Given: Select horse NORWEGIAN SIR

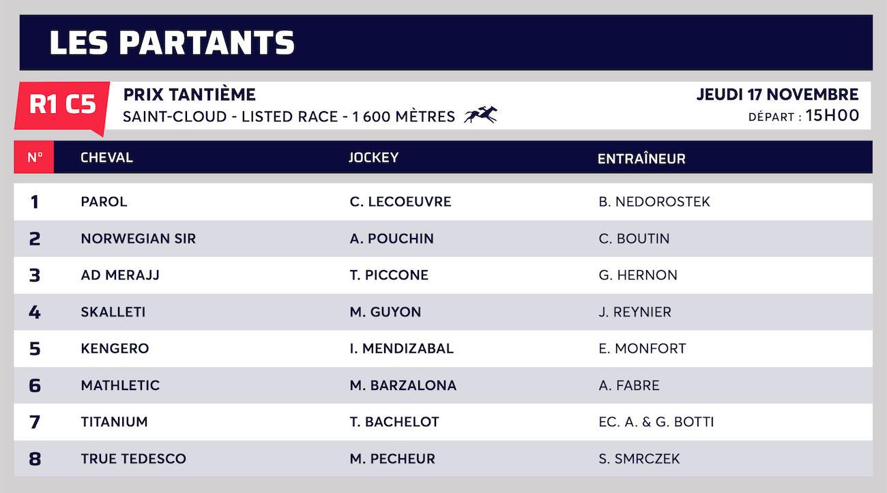Looking at the screenshot, I should pyautogui.click(x=138, y=239).
